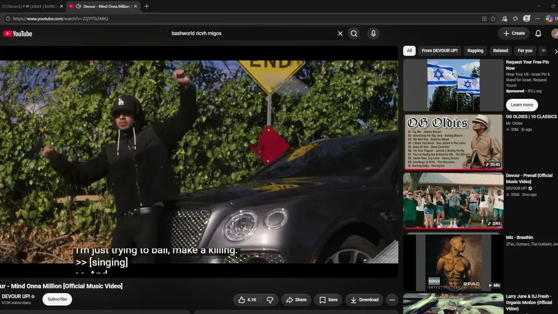Run the search with the magnifier button
558x314 pixels.
tap(354, 34)
